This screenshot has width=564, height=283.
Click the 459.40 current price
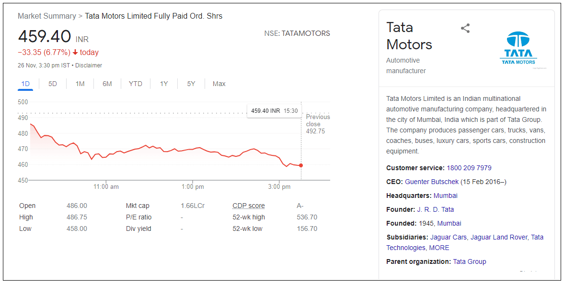[45, 36]
